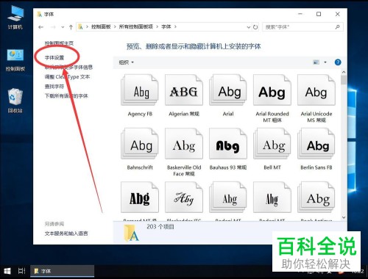Open the help button icon
The image size is (368, 279).
pyautogui.click(x=338, y=62)
